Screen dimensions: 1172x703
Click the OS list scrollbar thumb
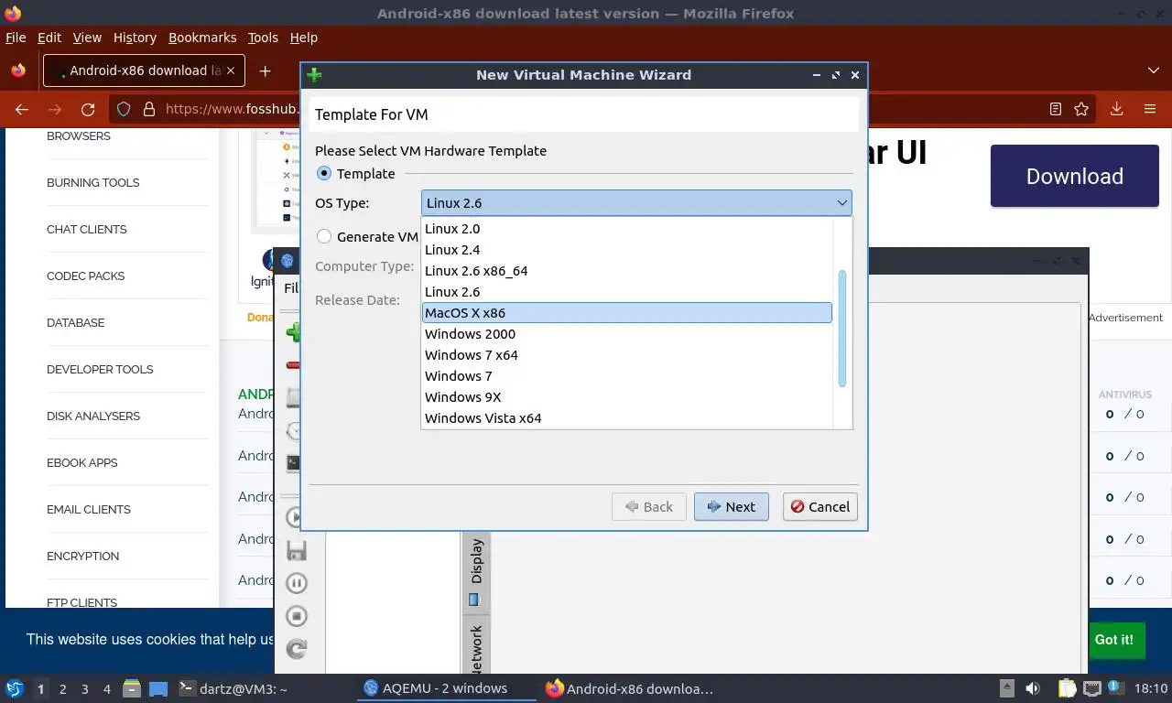click(x=842, y=328)
